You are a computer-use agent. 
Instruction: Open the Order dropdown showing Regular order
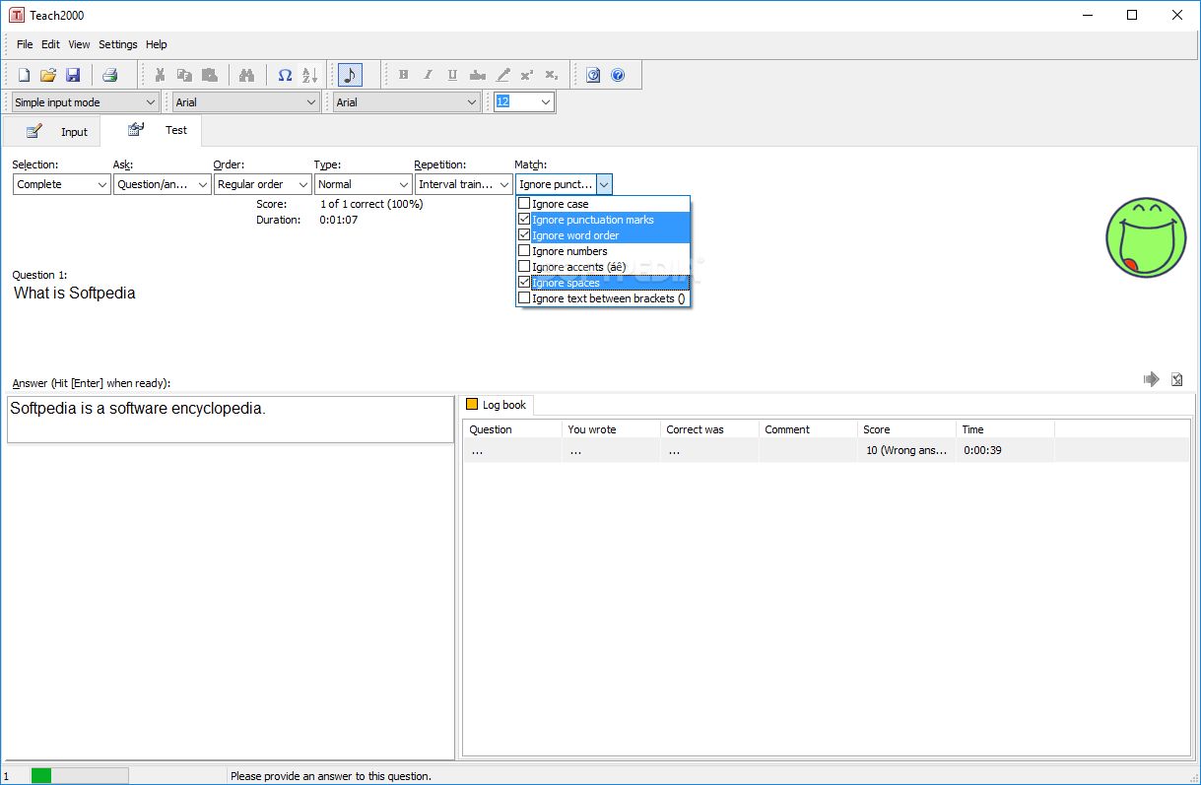[x=263, y=184]
